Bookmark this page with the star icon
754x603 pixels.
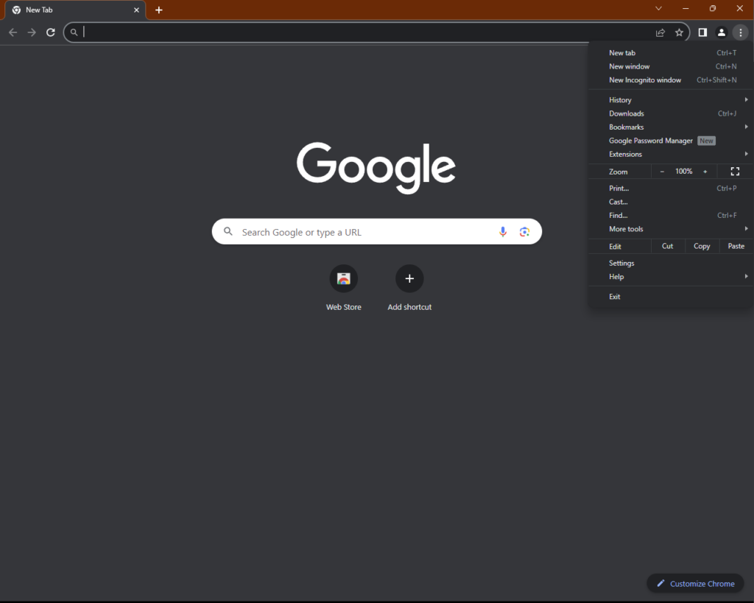(679, 32)
